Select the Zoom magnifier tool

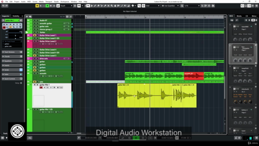(x=112, y=6)
